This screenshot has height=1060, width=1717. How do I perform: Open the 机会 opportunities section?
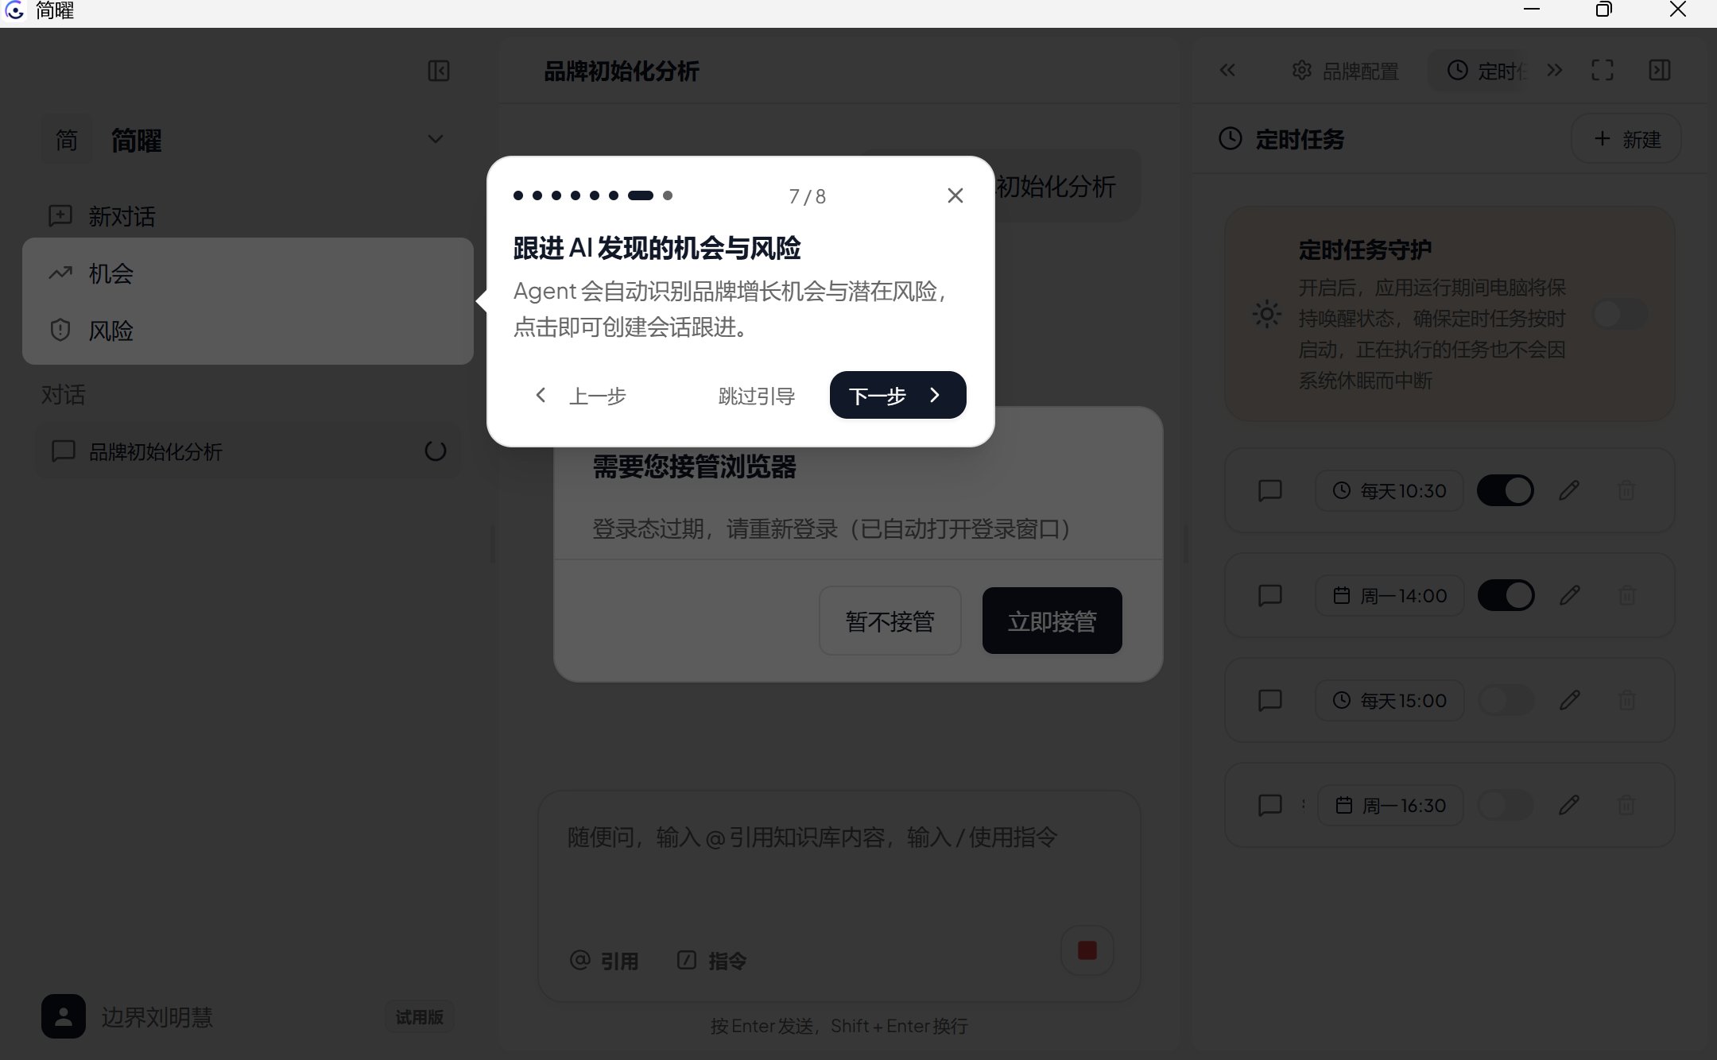247,273
